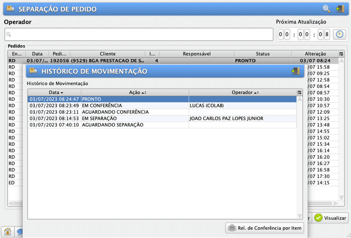Click the Operador search input field

(x=139, y=34)
